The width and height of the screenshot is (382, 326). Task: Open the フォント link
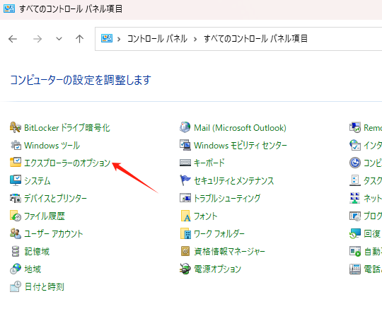(x=205, y=216)
